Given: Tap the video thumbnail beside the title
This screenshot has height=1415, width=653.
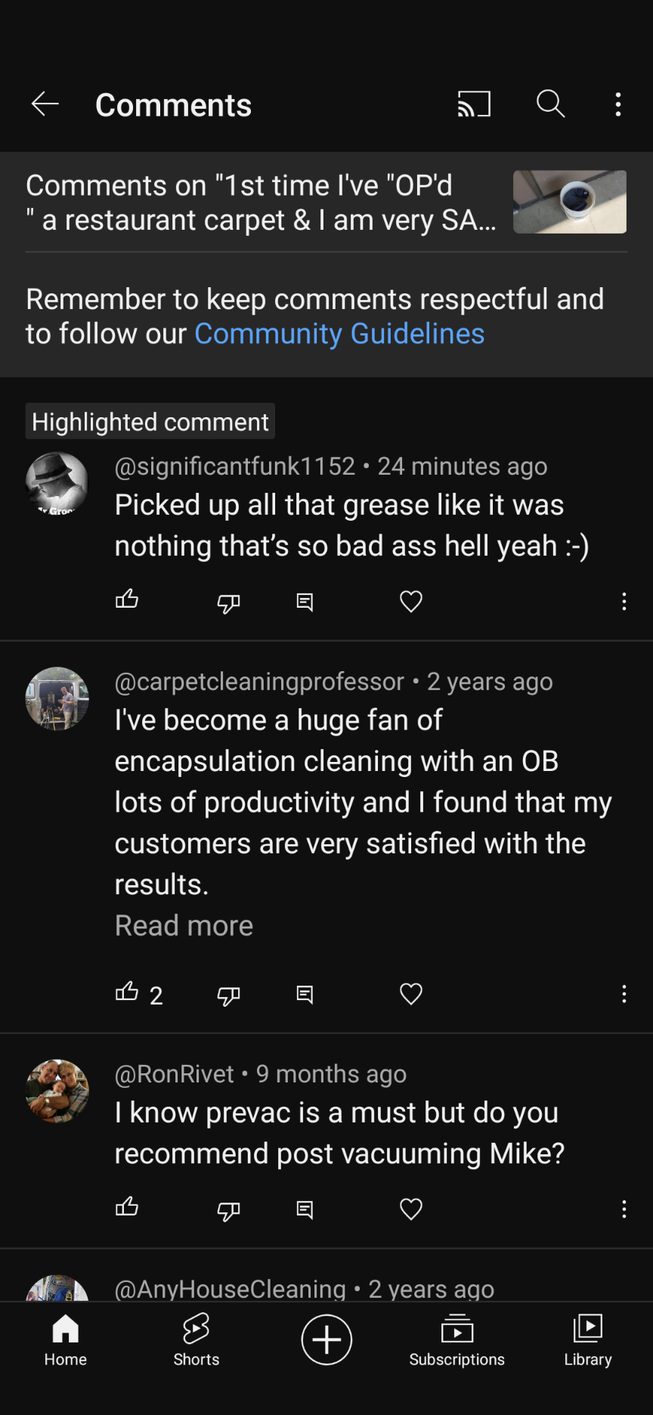Looking at the screenshot, I should (569, 202).
